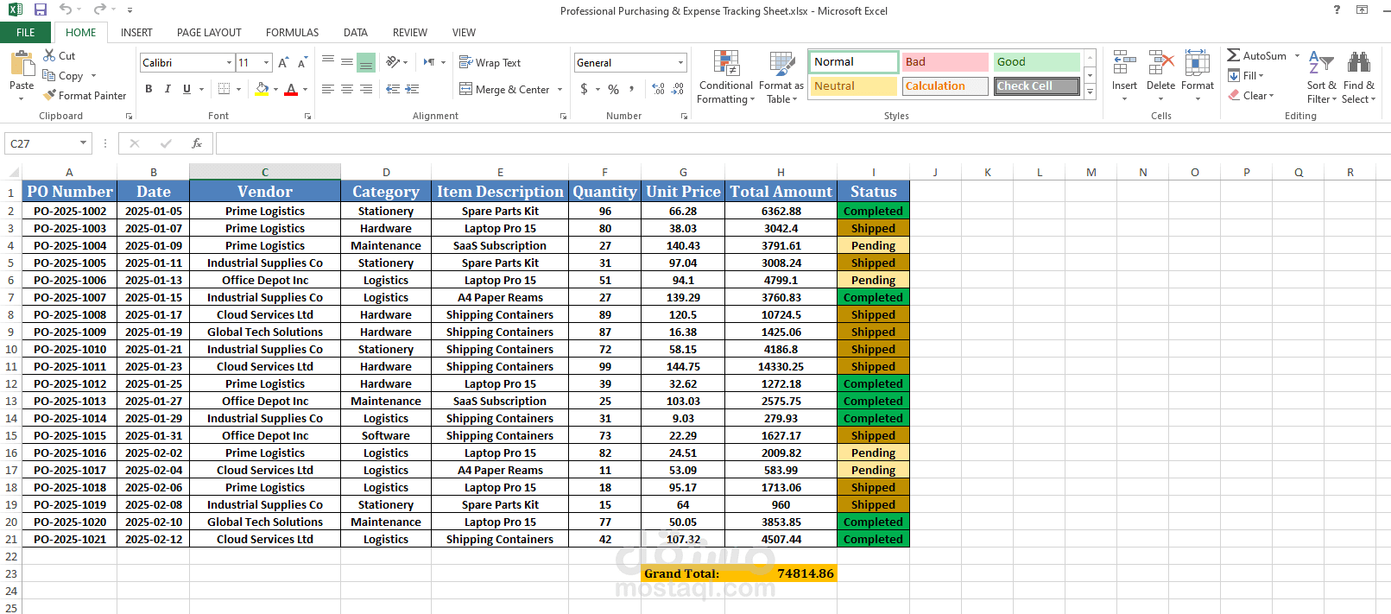Open the FILE tab
1391x614 pixels.
(26, 33)
